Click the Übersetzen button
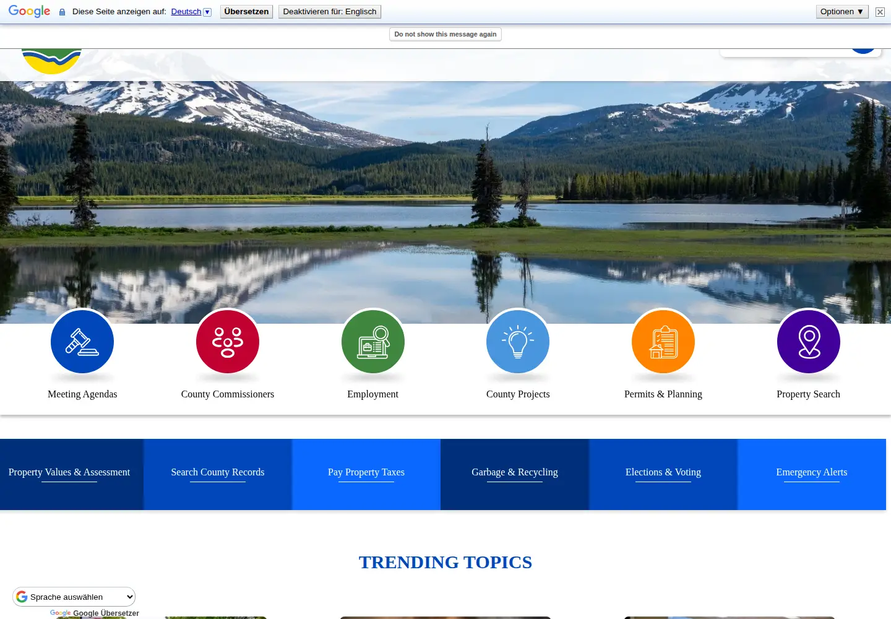 coord(246,12)
